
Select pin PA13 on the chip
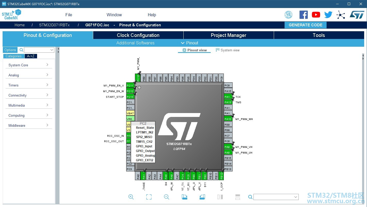[x=228, y=102]
